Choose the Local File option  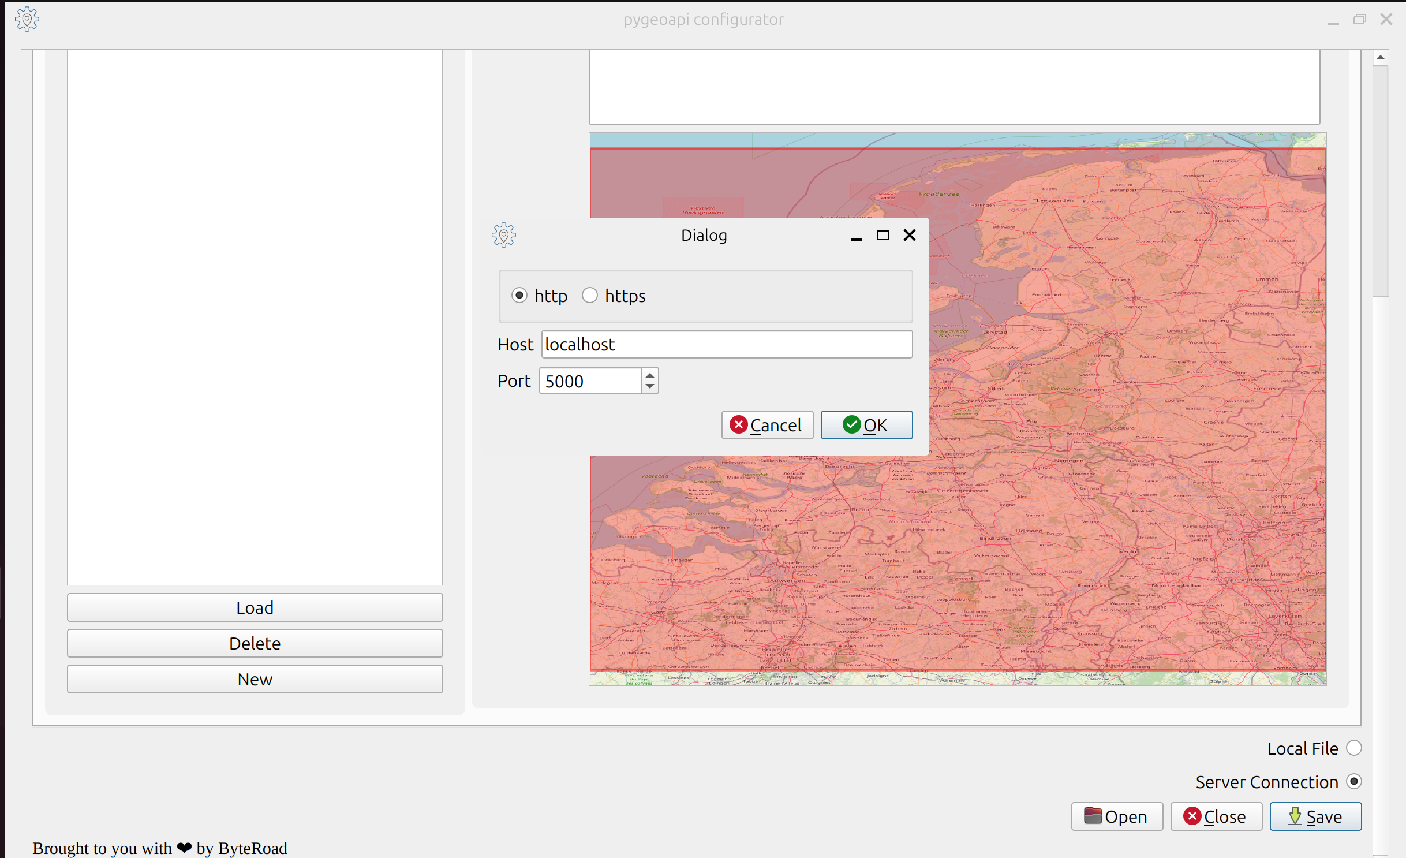(1353, 748)
